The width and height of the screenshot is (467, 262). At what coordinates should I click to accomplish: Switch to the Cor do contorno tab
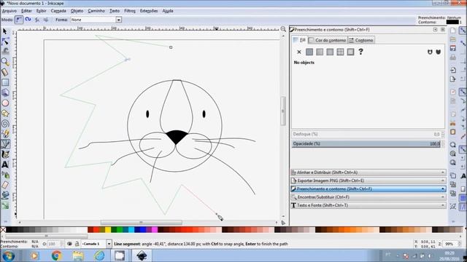click(328, 40)
